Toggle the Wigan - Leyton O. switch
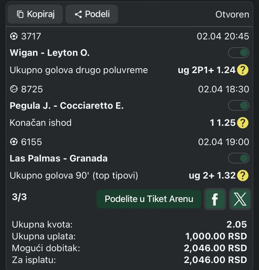The image size is (259, 270). pos(238,53)
